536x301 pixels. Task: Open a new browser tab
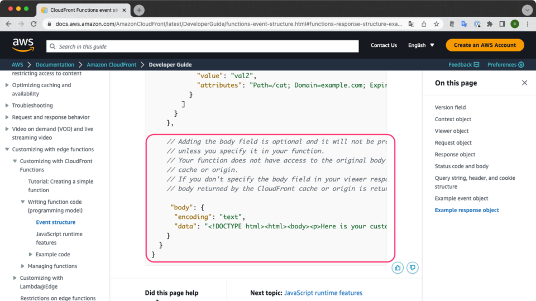(139, 10)
